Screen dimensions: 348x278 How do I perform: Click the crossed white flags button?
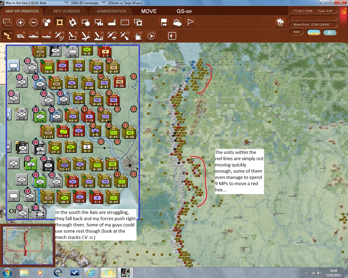click(x=280, y=22)
